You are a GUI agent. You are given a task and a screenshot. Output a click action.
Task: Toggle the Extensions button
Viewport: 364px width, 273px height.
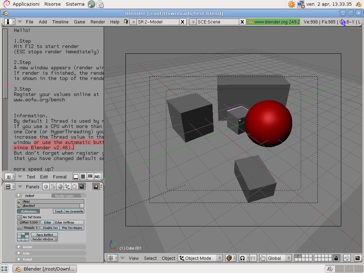pyautogui.click(x=29, y=212)
